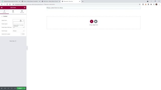Viewport: 161px width, 90px height.
Task: Open Chrome three-dot menu
Action: (x=159, y=4)
